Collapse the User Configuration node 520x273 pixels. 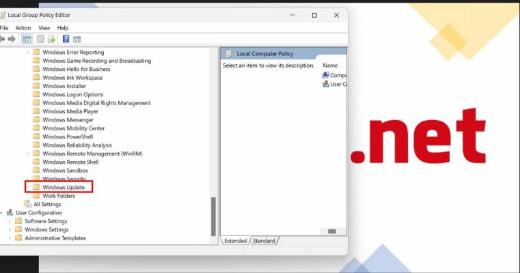pyautogui.click(x=1, y=213)
